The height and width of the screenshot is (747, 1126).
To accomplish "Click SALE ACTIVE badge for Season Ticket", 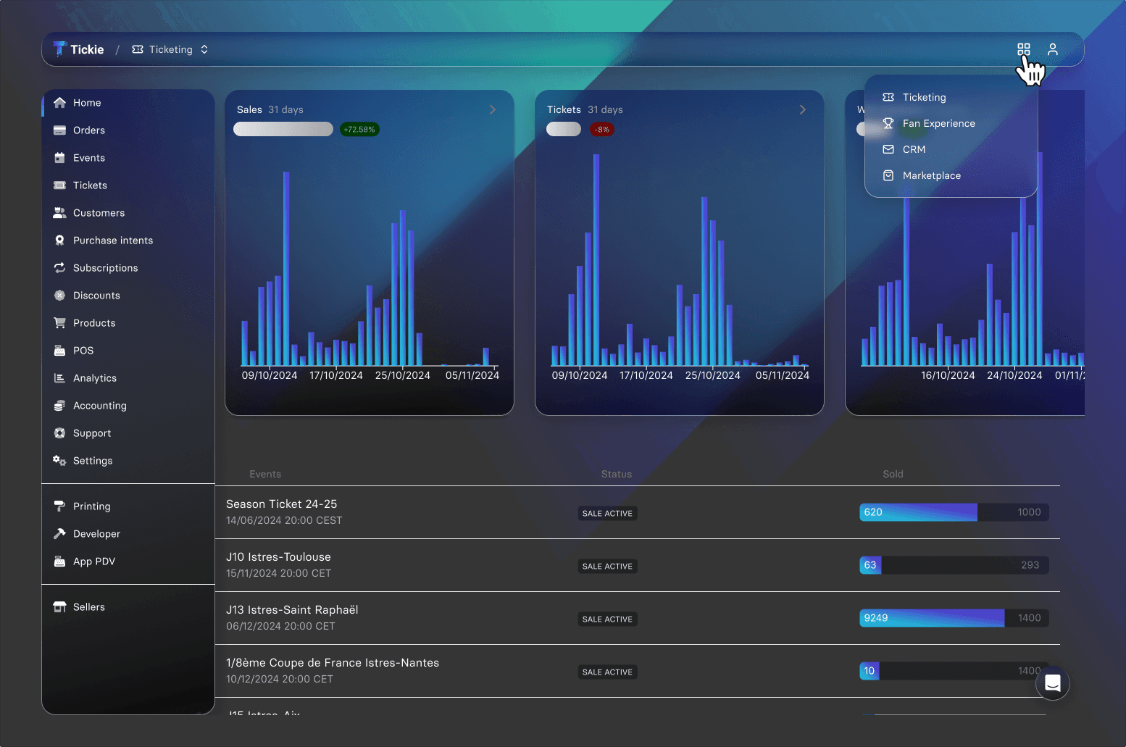I will pyautogui.click(x=607, y=514).
